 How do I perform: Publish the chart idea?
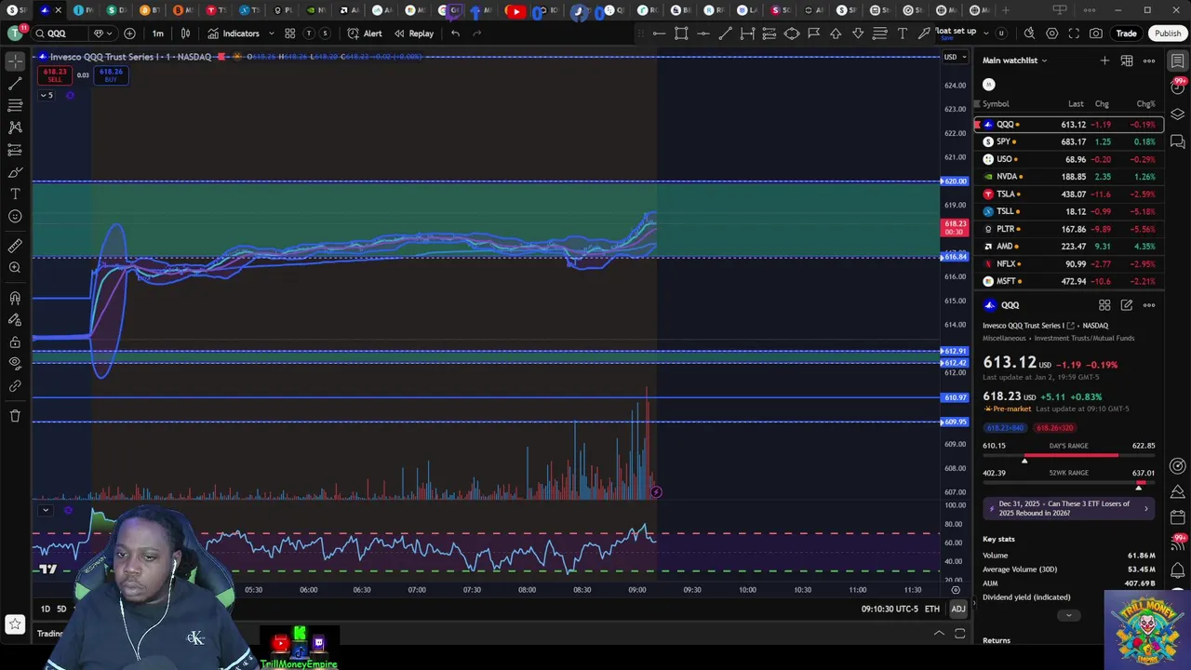(1168, 33)
